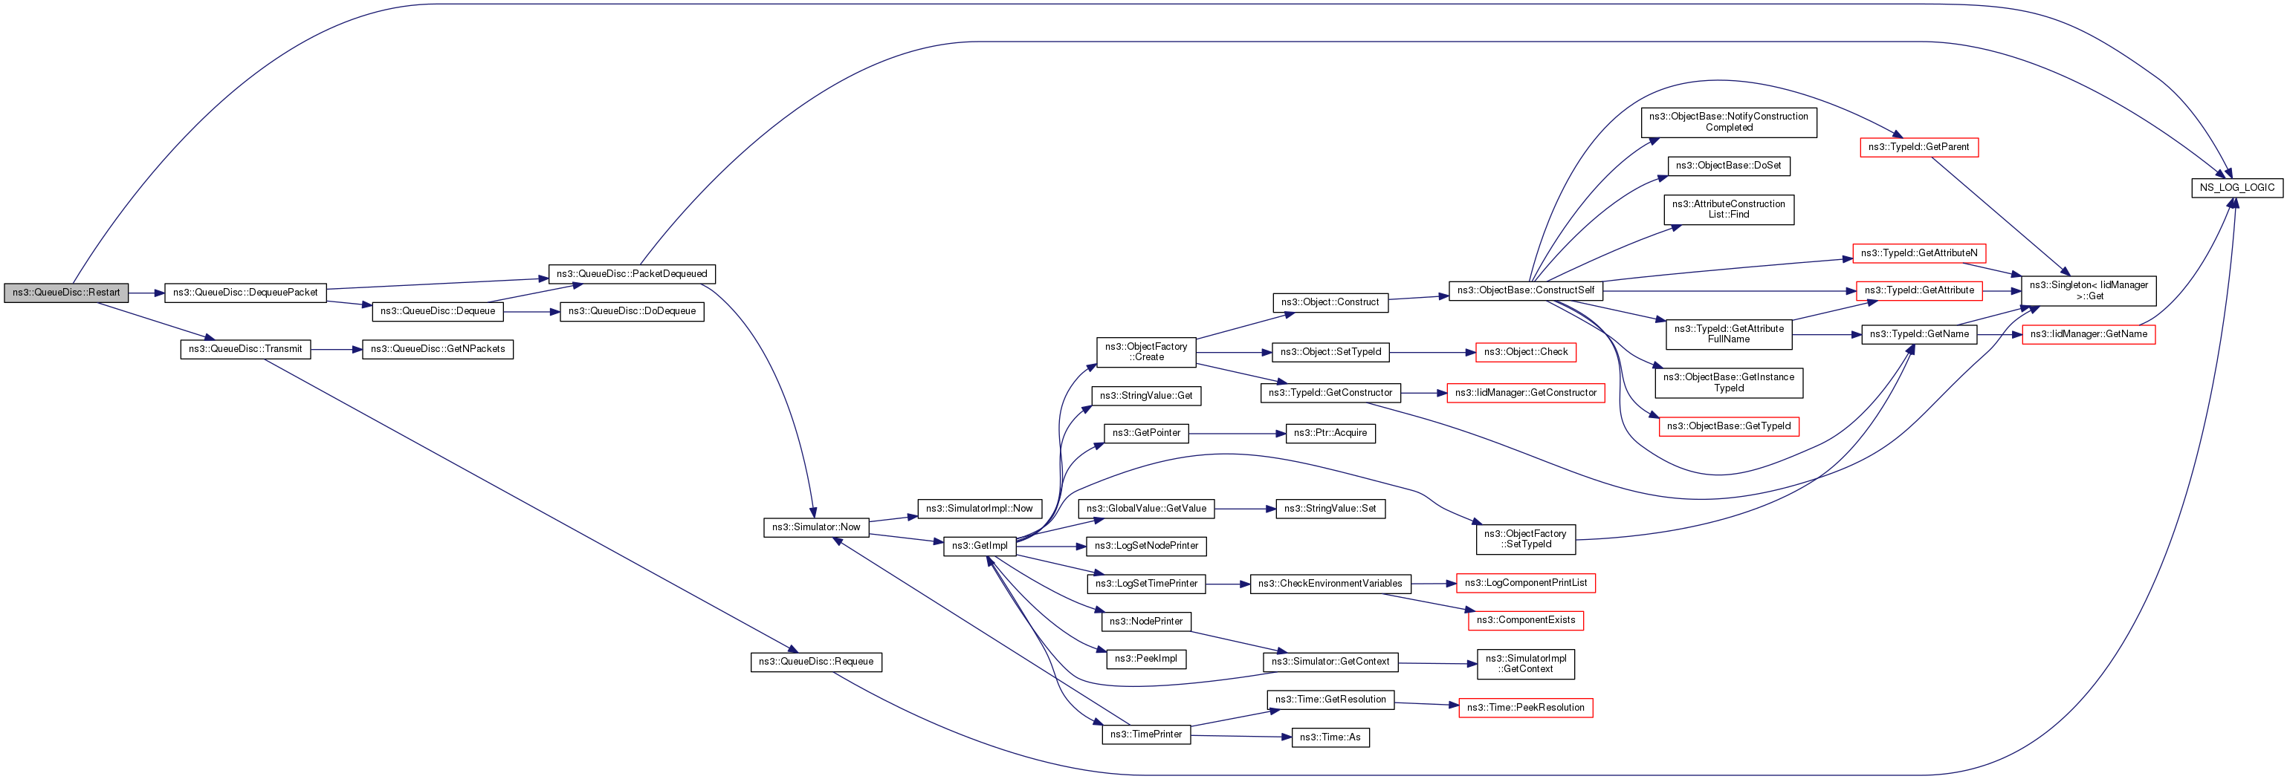Click the ns3::StringValue::Get node

[1146, 396]
